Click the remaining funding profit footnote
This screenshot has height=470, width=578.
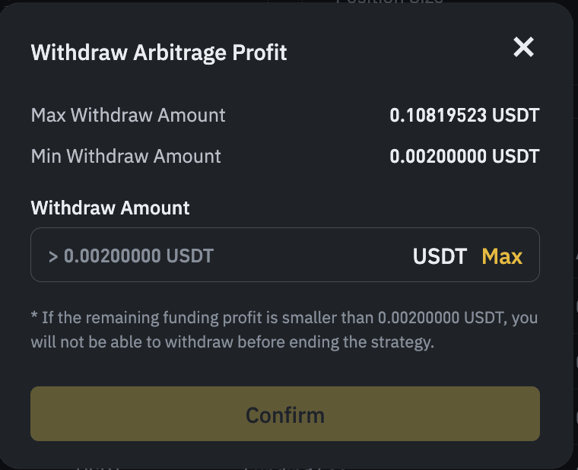tap(284, 329)
